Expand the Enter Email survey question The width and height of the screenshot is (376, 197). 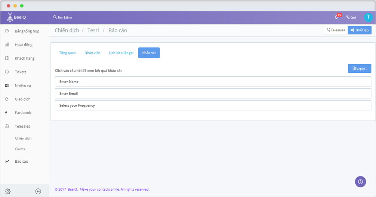click(x=213, y=93)
